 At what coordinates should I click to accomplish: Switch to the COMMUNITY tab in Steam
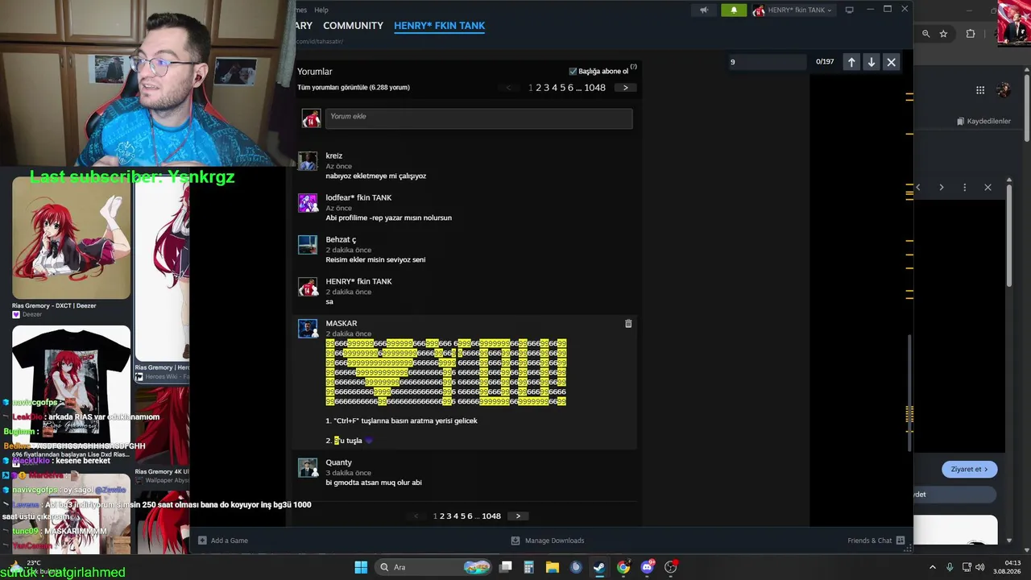(x=353, y=26)
